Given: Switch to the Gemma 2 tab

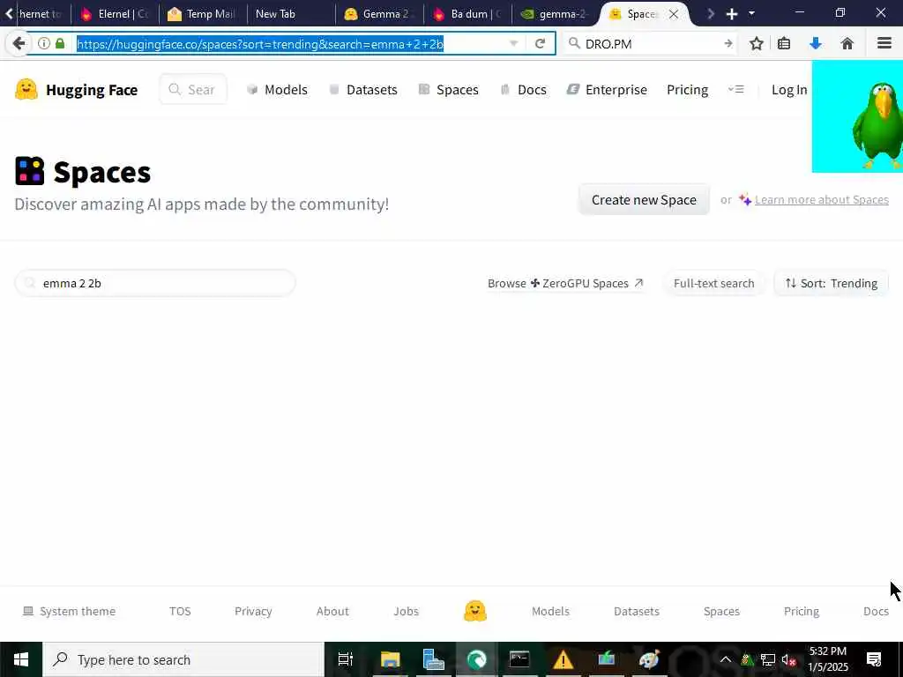Looking at the screenshot, I should pos(379,14).
